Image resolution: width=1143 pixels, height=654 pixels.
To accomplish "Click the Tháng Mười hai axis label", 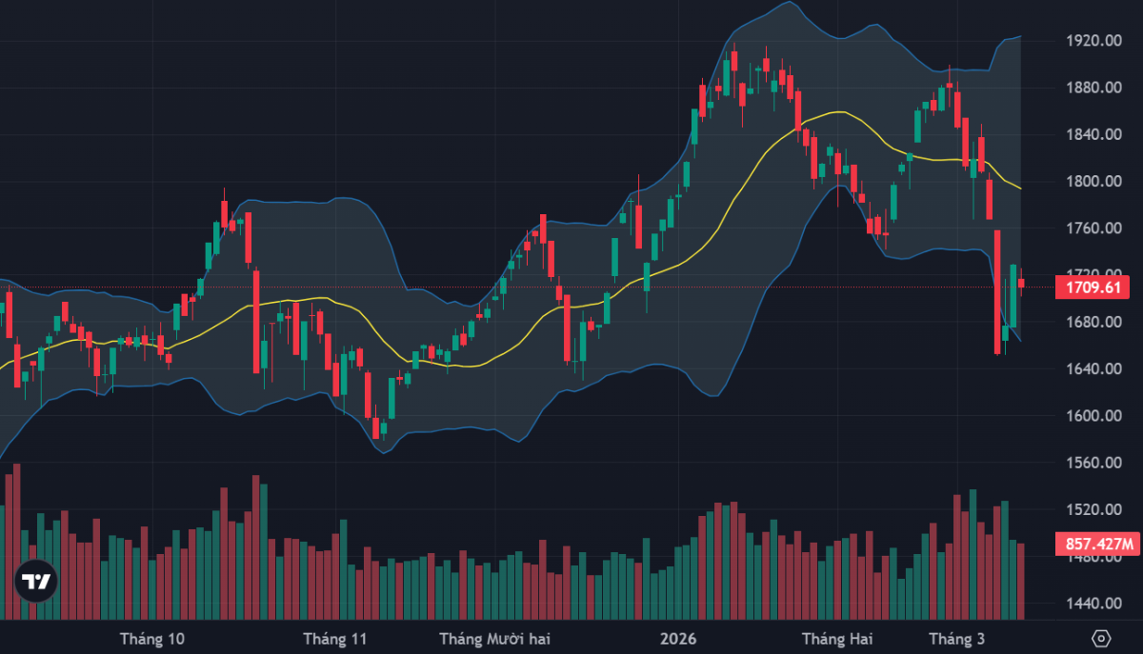I will (494, 638).
